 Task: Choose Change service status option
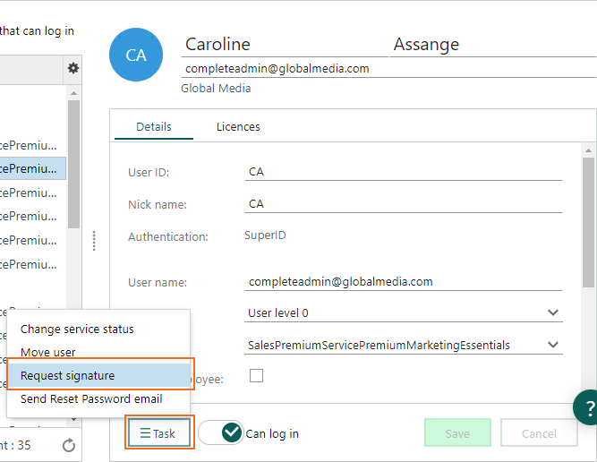click(x=77, y=329)
